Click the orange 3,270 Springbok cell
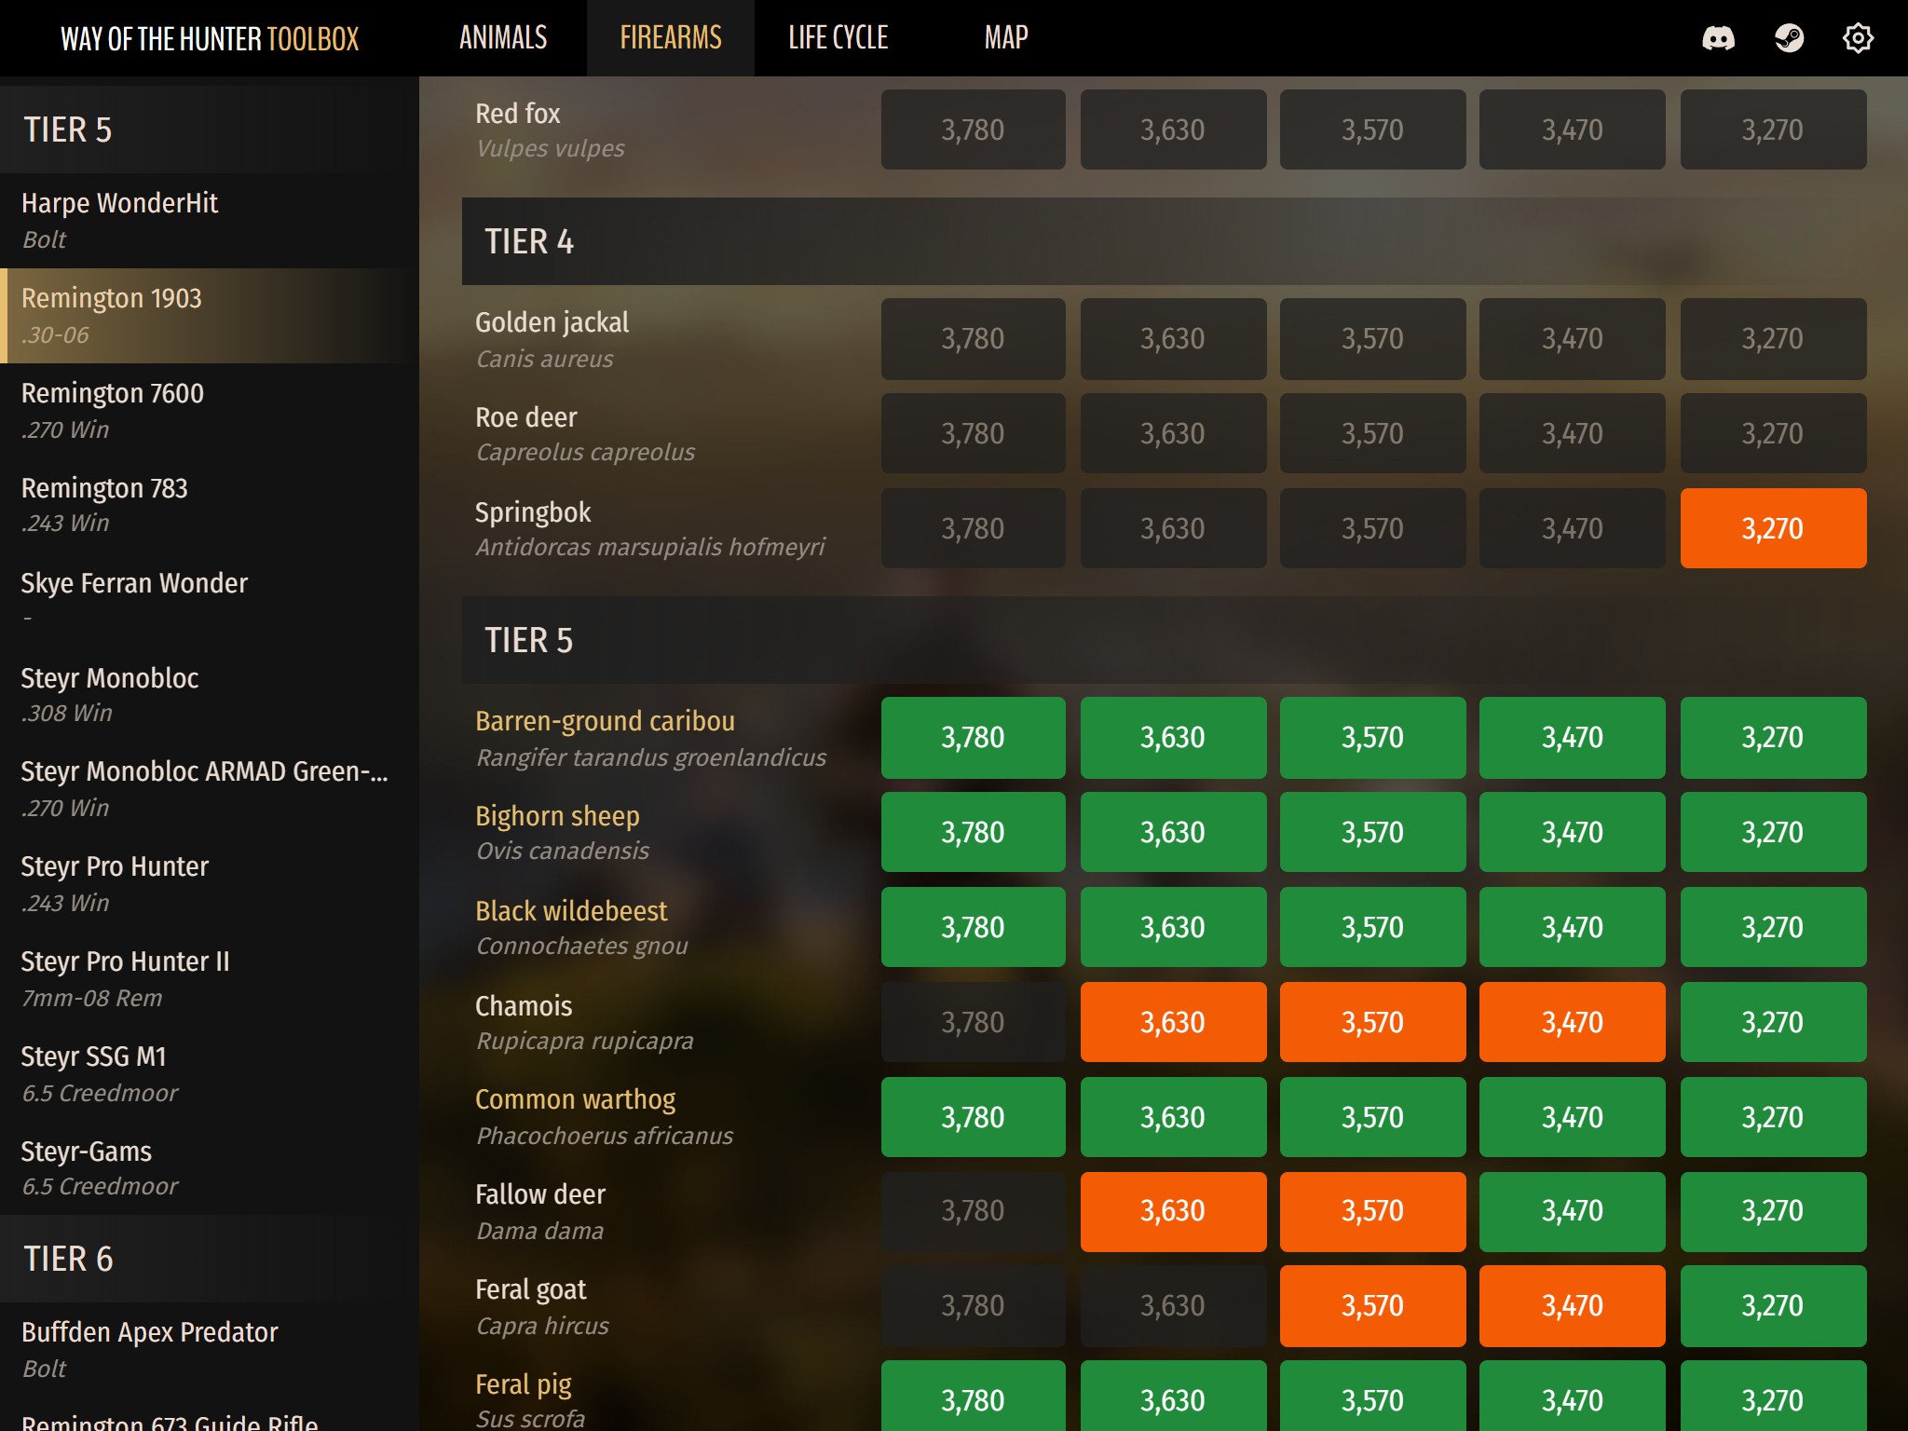This screenshot has height=1431, width=1908. tap(1772, 528)
